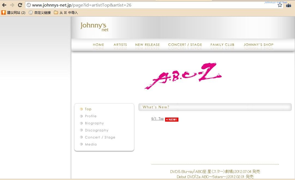295x180 pixels.
Task: Open the 建议网站 bookmark
Action: (x=14, y=12)
